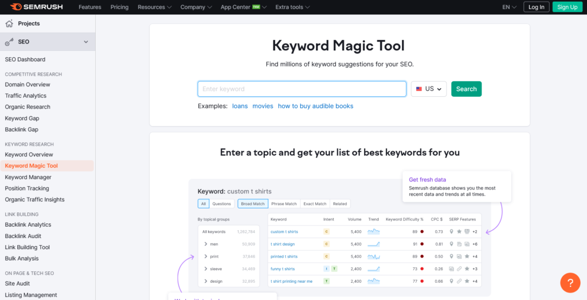
Task: Open Backlink Gap tool
Action: point(22,129)
